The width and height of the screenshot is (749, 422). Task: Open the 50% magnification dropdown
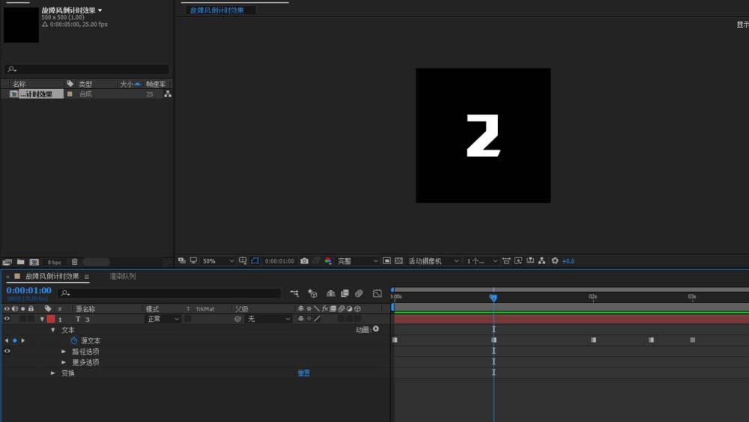213,261
